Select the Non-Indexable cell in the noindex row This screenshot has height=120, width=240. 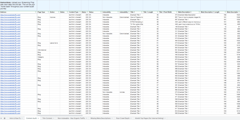[x=111, y=92]
